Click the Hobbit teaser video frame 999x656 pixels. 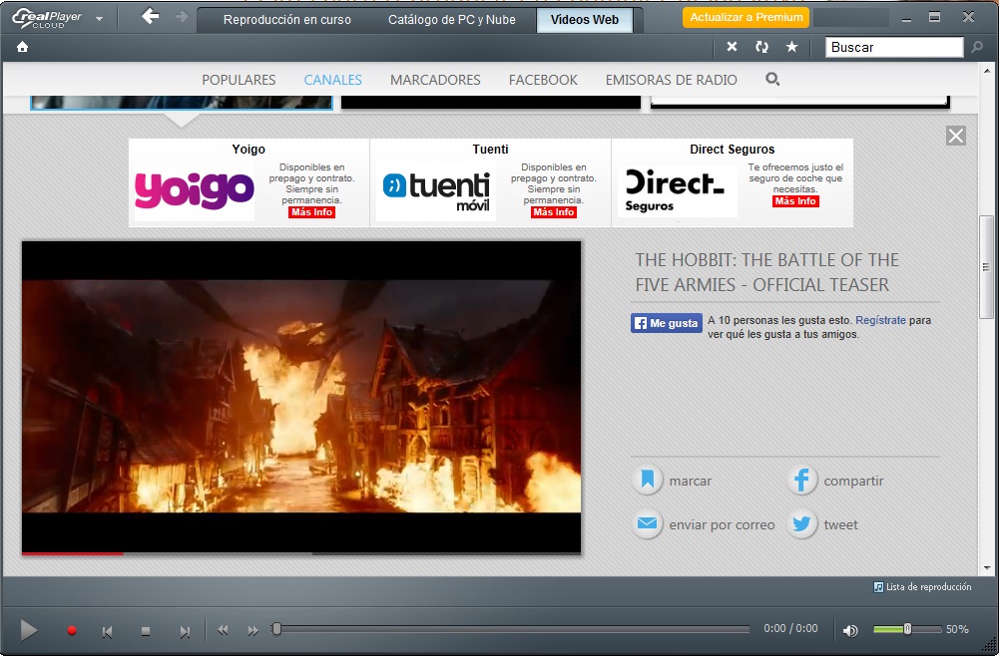301,397
